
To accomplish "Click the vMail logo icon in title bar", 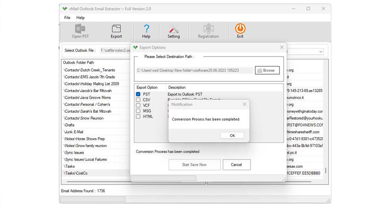I will click(65, 9).
